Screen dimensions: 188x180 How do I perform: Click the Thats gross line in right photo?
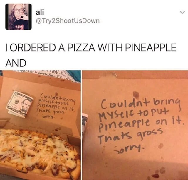[x=130, y=135]
